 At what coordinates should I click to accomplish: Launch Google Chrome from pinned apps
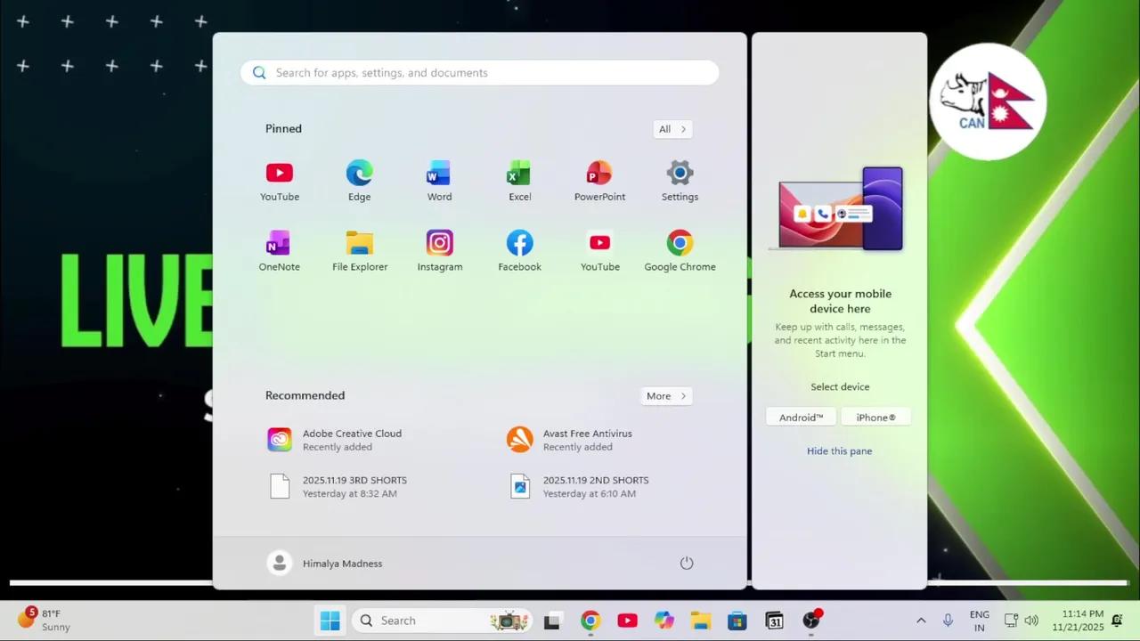[x=680, y=252]
